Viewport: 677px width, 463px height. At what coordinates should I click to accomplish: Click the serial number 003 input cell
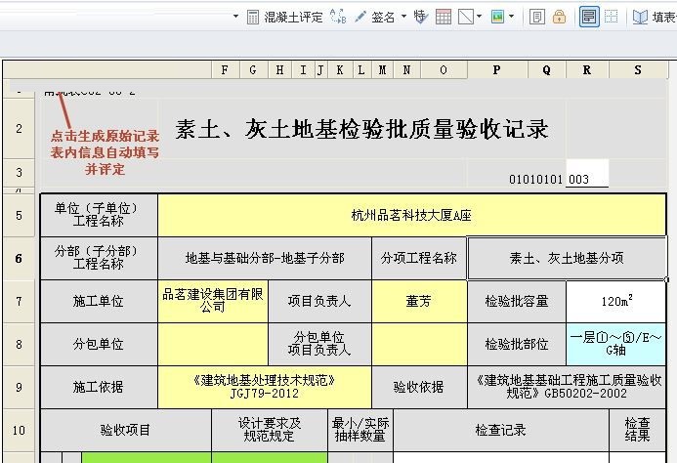(x=586, y=180)
